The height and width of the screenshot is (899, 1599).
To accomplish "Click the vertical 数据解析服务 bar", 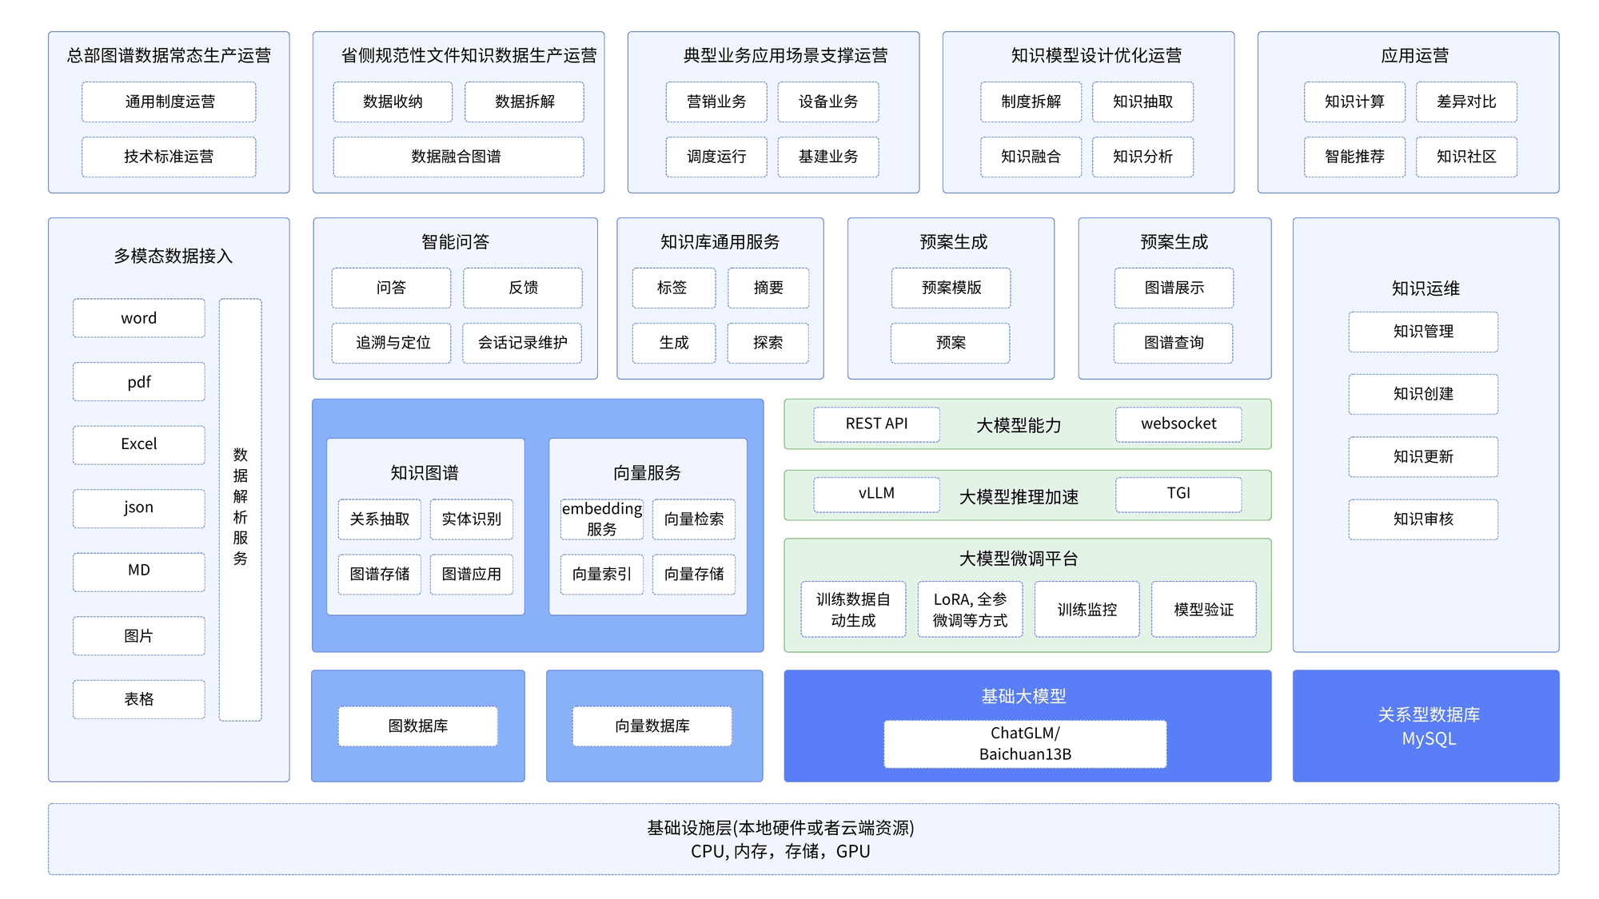I will point(240,509).
